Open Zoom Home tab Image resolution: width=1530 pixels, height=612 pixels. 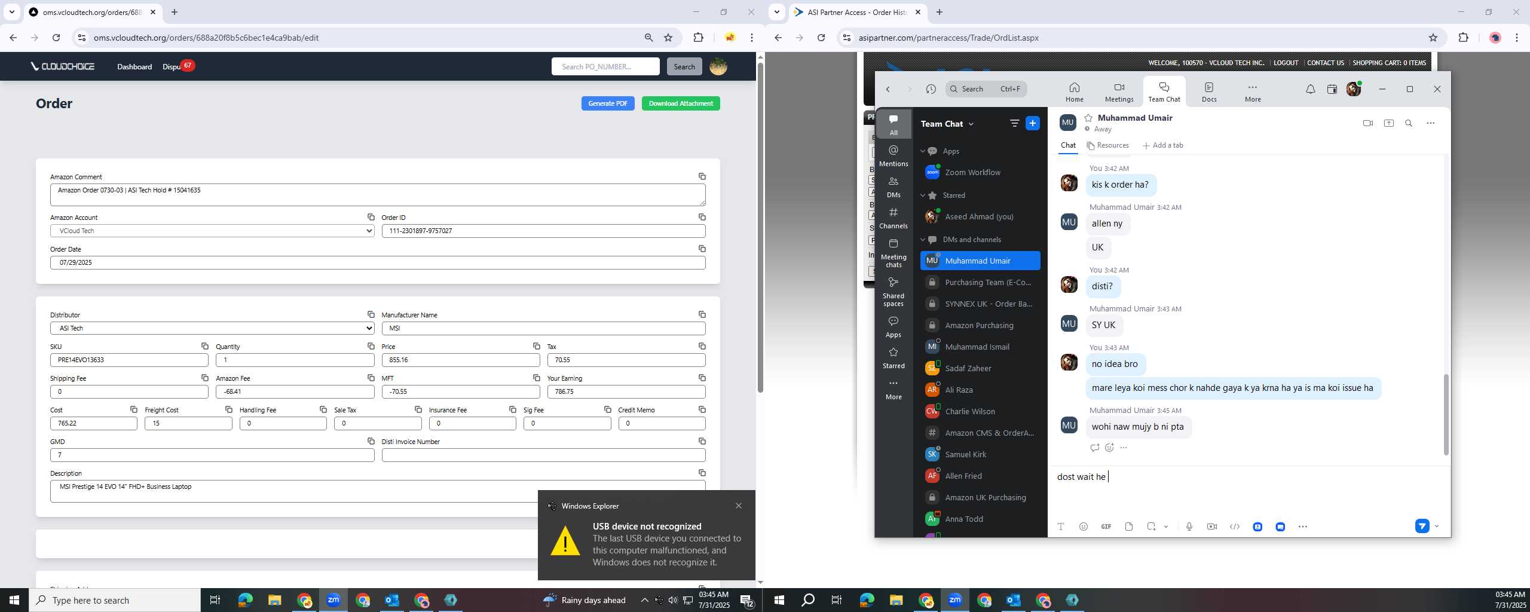1074,92
